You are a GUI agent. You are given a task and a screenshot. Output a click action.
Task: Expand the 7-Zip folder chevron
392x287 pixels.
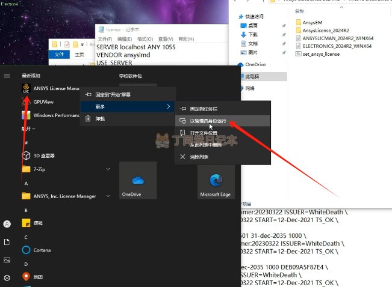pyautogui.click(x=108, y=169)
